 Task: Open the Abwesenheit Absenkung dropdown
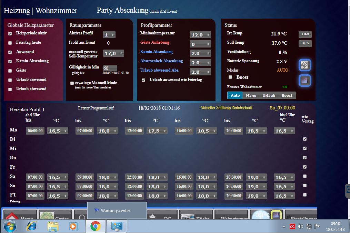200,63
